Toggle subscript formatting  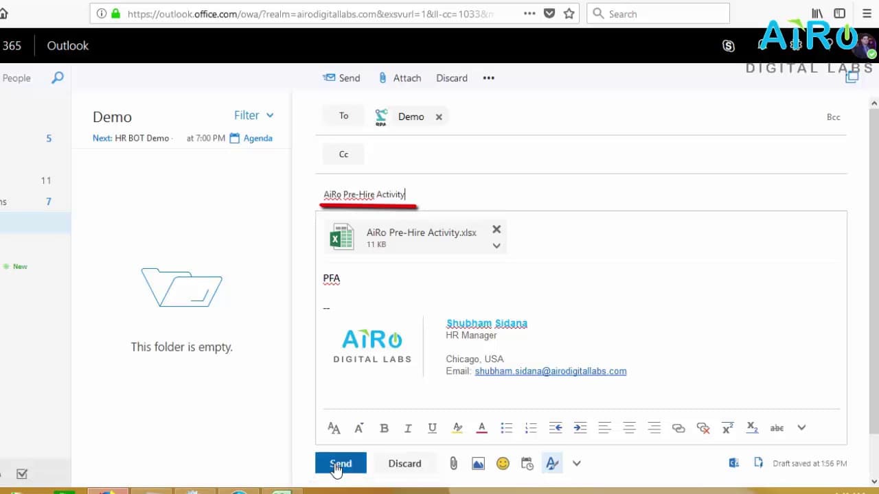tap(753, 428)
